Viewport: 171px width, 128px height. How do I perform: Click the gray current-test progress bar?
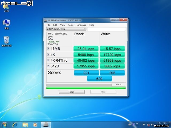click(79, 85)
